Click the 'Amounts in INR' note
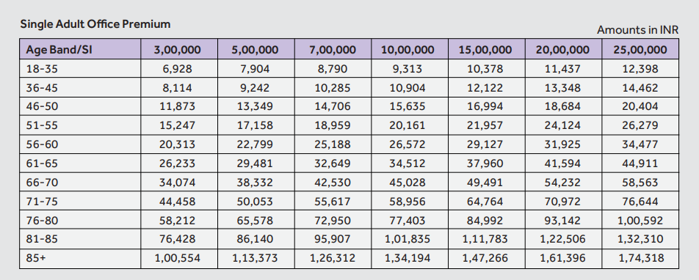This screenshot has height=280, width=699. [637, 30]
